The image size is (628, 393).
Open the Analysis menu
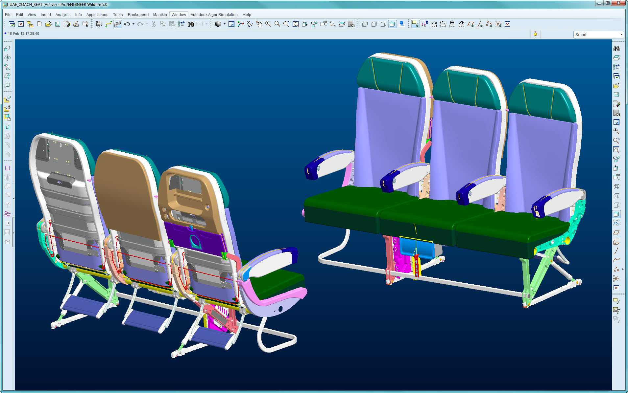point(63,15)
